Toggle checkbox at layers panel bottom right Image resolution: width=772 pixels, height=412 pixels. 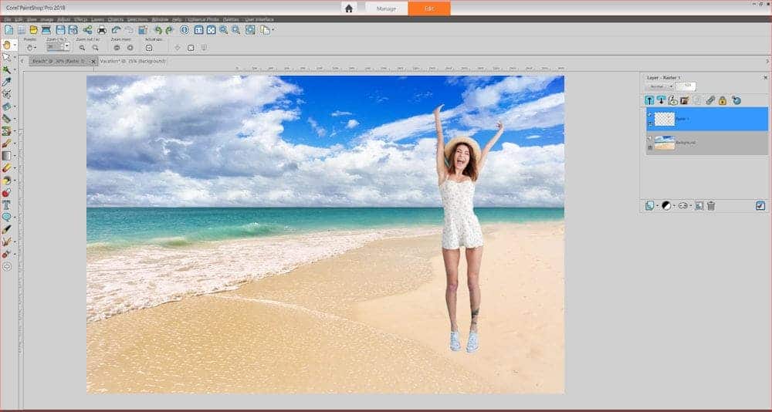[760, 206]
